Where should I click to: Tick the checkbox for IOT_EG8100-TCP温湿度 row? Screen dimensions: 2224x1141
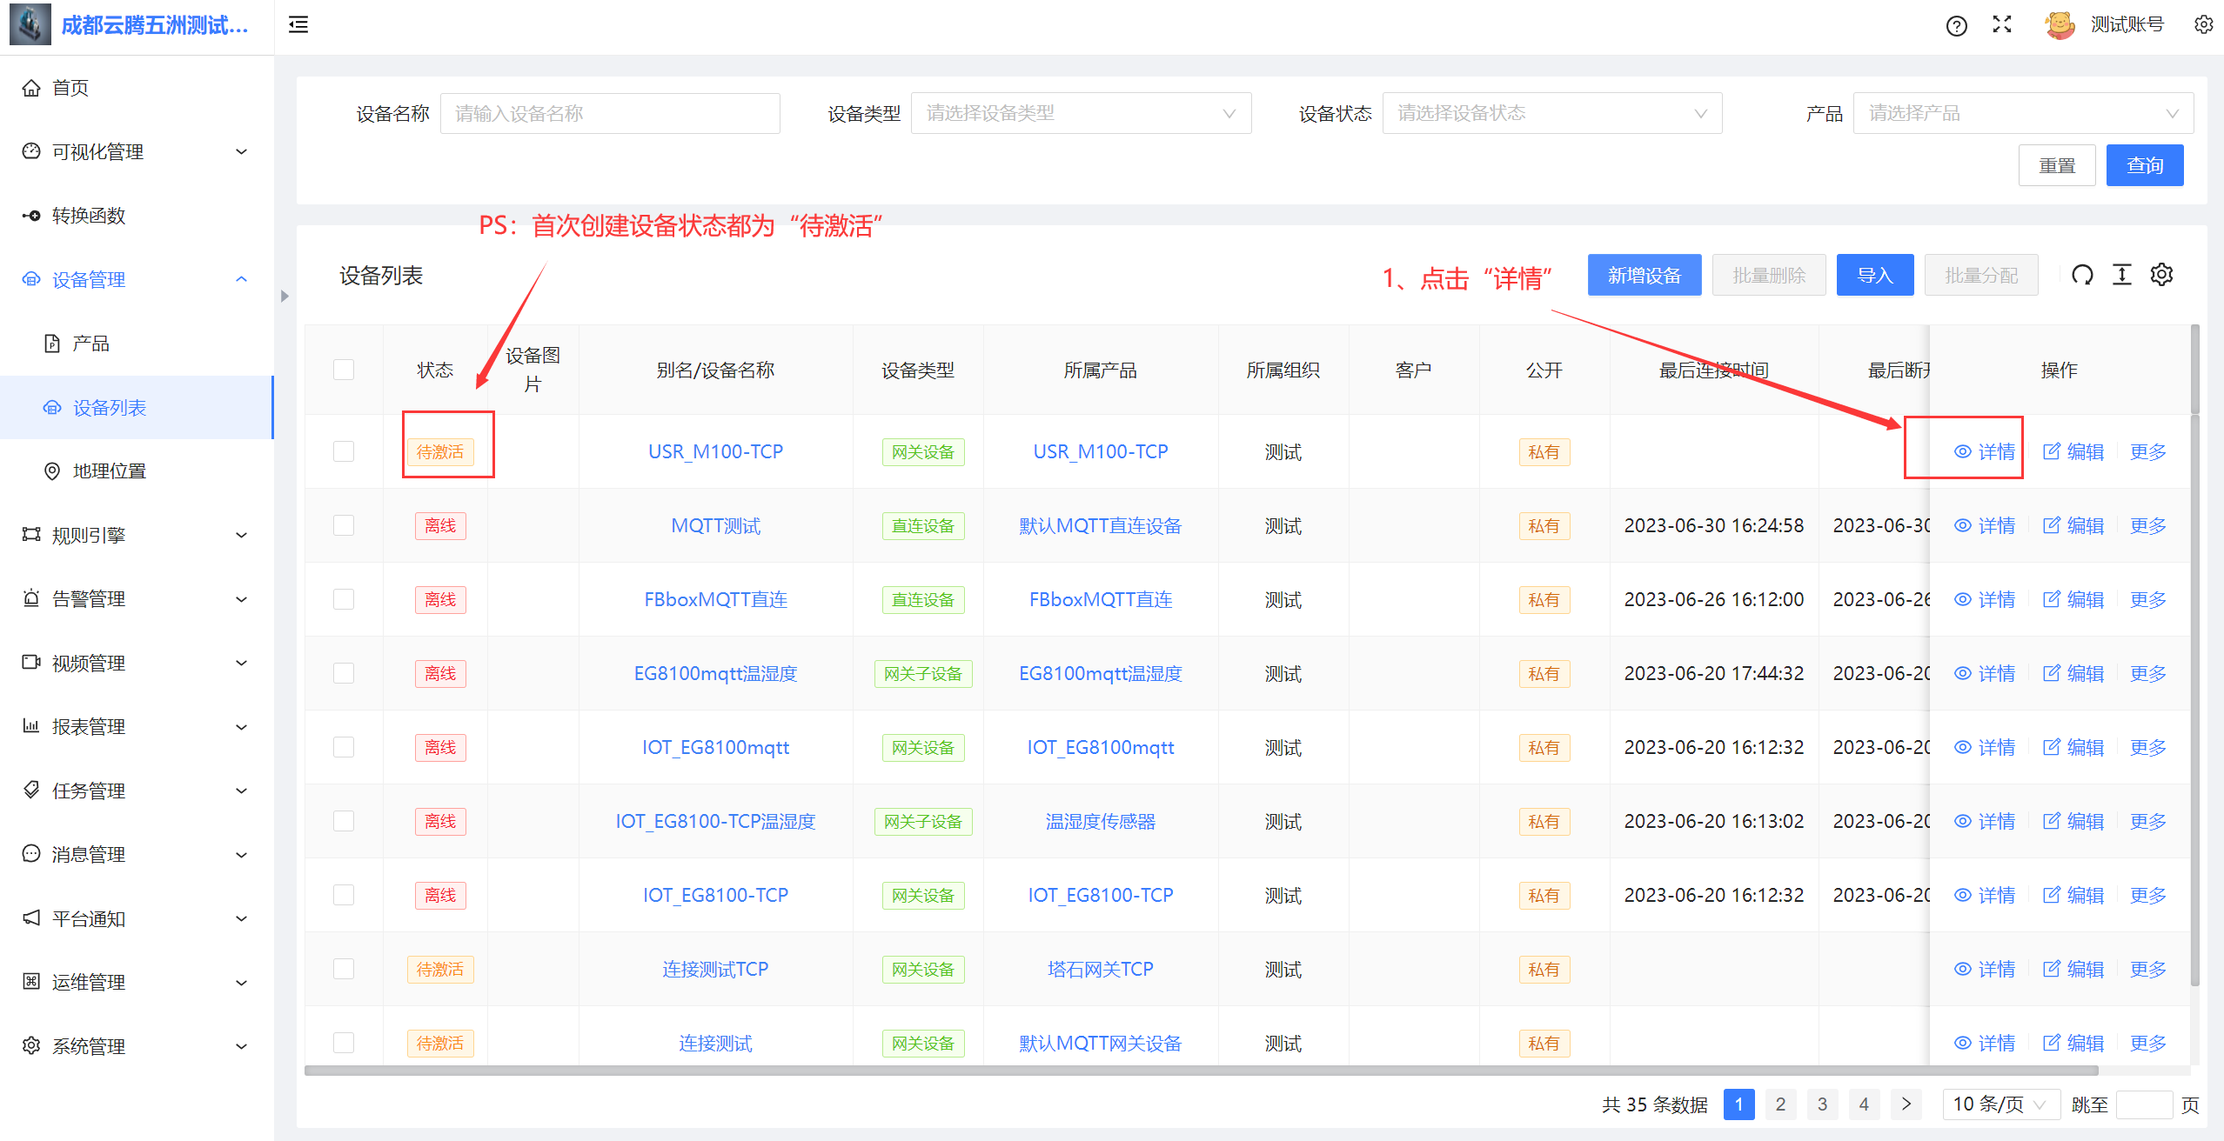[x=344, y=821]
